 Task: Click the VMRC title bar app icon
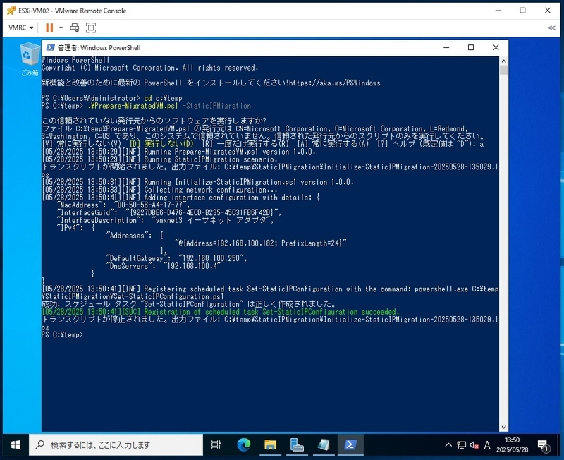click(11, 11)
